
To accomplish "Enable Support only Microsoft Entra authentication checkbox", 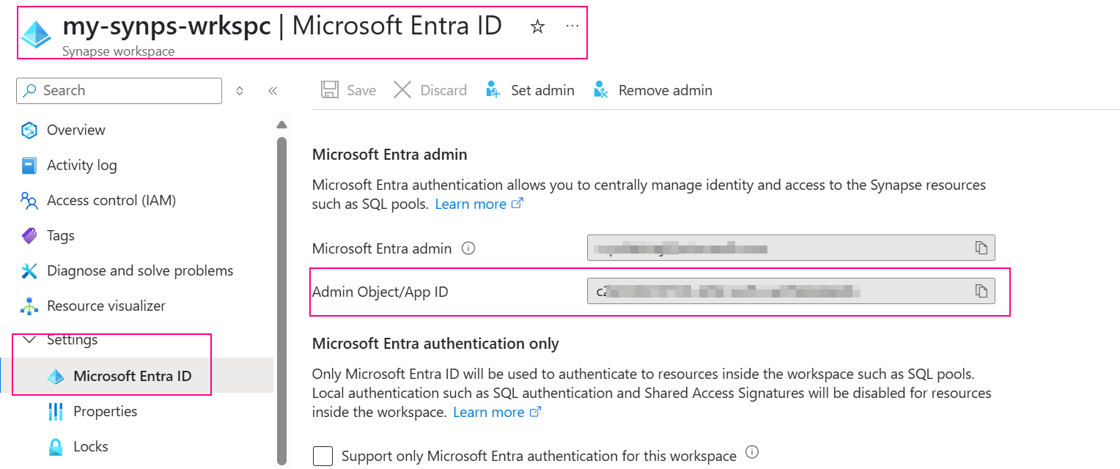I will 323,456.
